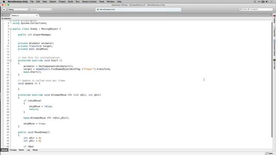The width and height of the screenshot is (276, 155).
Task: Close the Enemy.cs tab
Action: point(37,15)
